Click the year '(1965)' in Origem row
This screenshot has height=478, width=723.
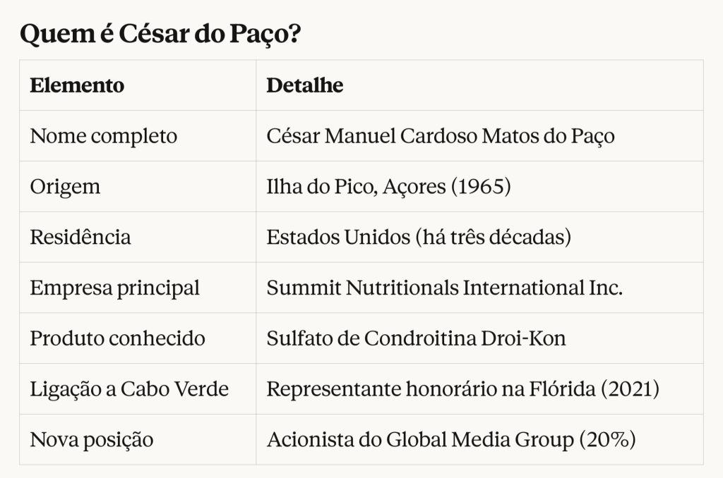pos(481,187)
